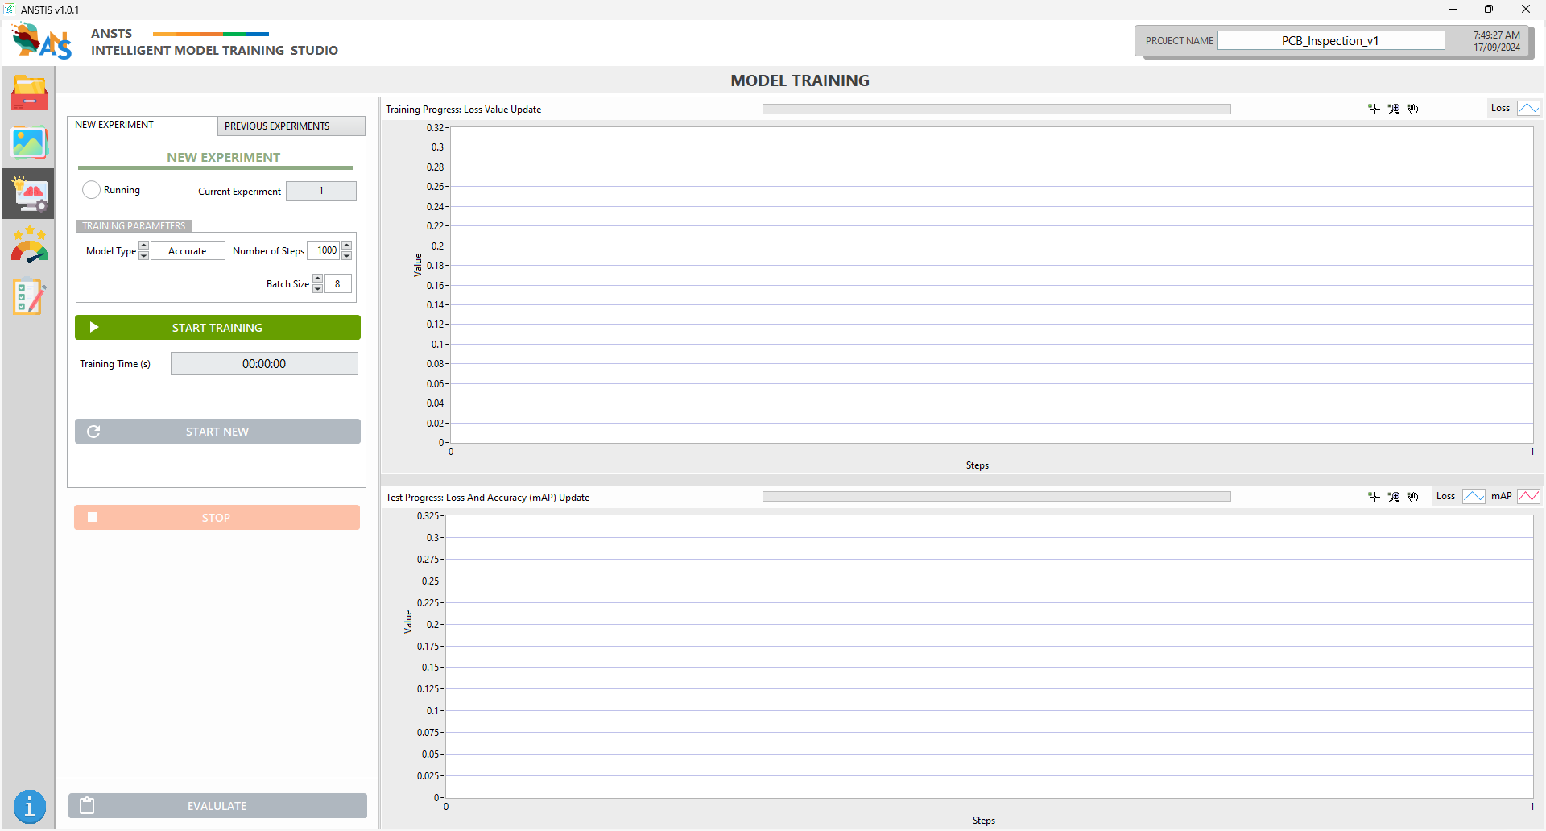This screenshot has width=1546, height=831.
Task: Select cursor crosshair tool on training graph
Action: tap(1374, 109)
